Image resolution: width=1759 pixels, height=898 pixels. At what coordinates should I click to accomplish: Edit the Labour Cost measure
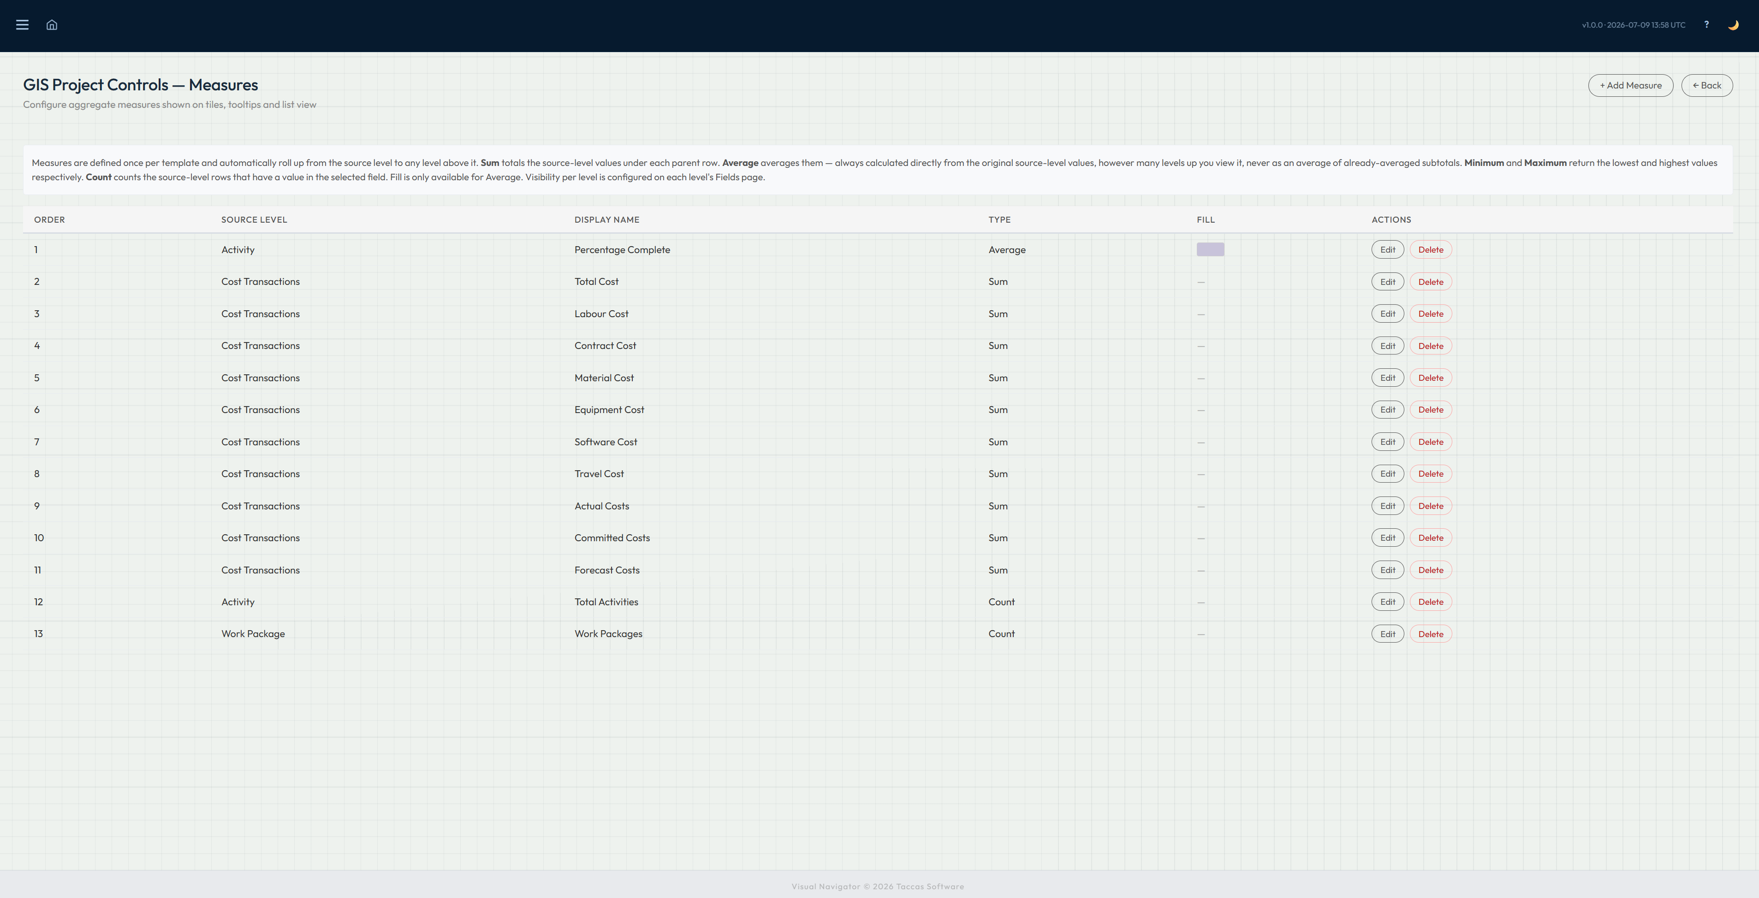tap(1388, 314)
